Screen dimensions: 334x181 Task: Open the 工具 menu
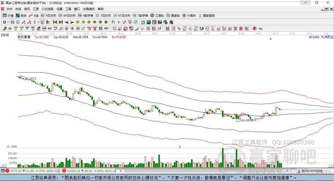(68, 9)
